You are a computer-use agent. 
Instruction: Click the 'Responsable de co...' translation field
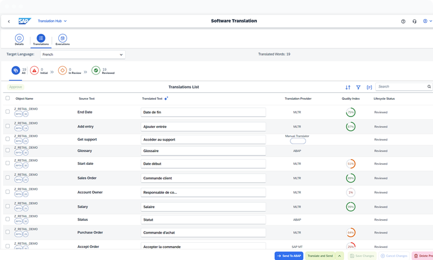[x=203, y=193]
